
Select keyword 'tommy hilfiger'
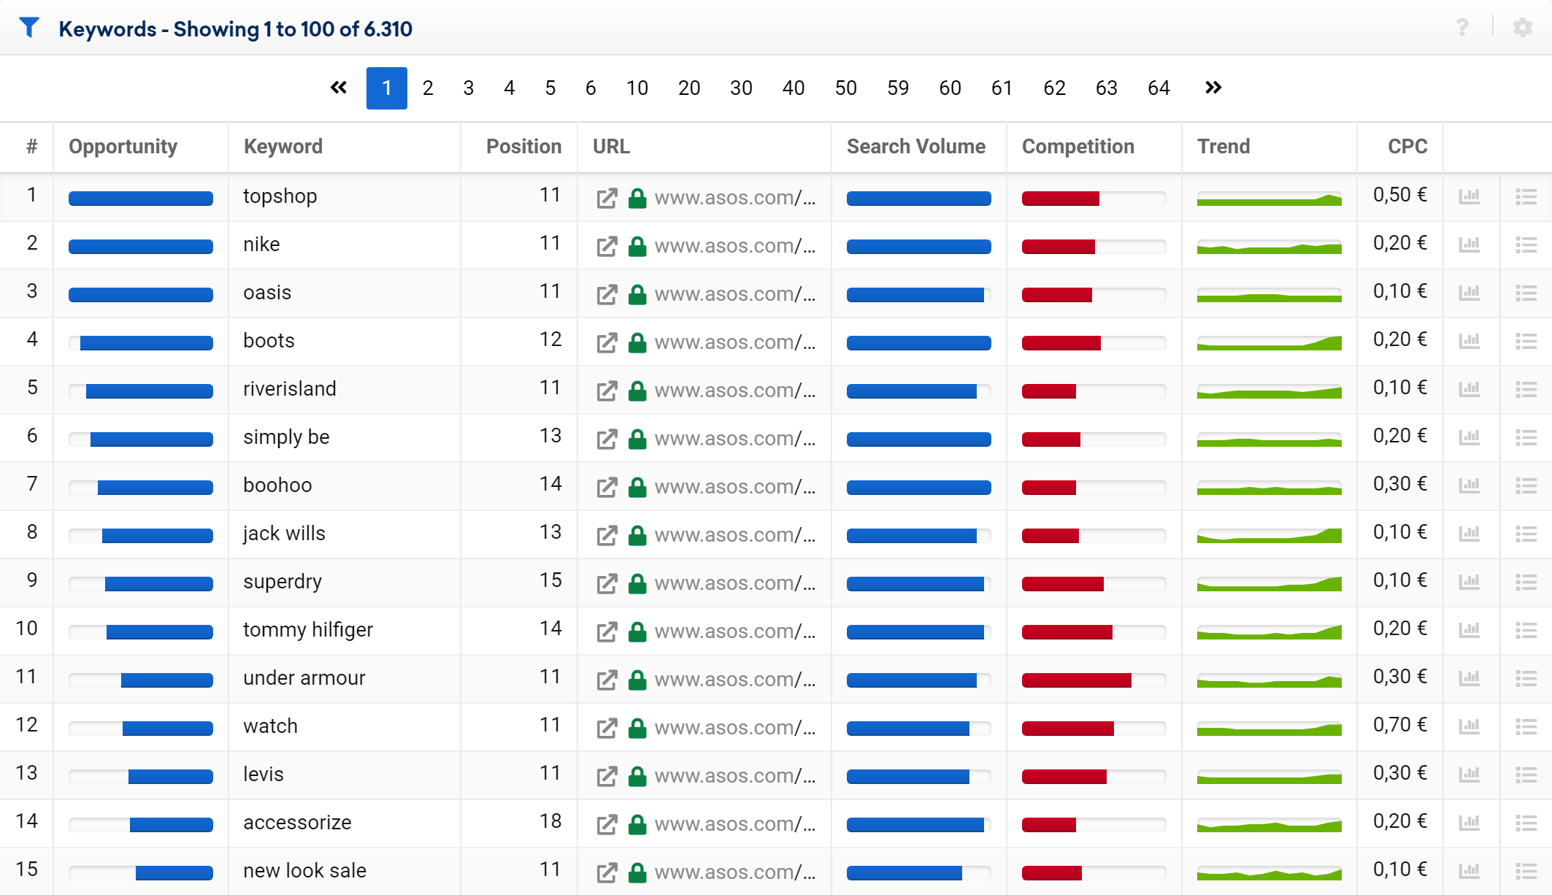(x=308, y=630)
